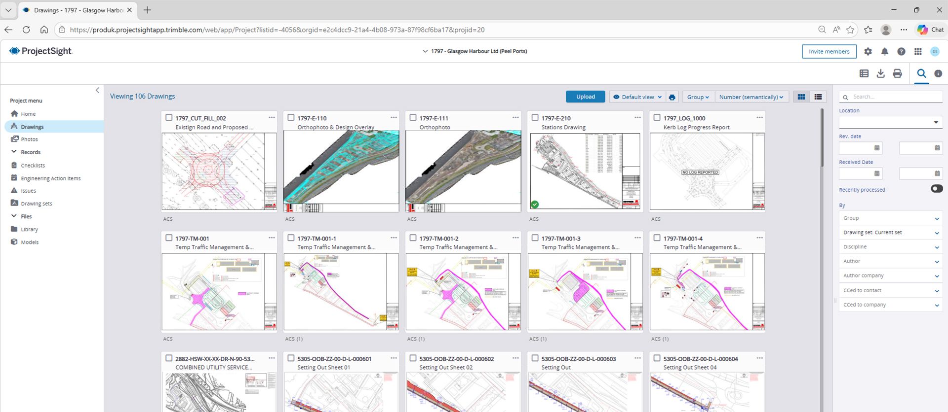Open more options for 1797-E-210

point(637,117)
